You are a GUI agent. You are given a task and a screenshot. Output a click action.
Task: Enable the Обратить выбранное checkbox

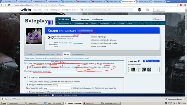pyautogui.click(x=72, y=88)
